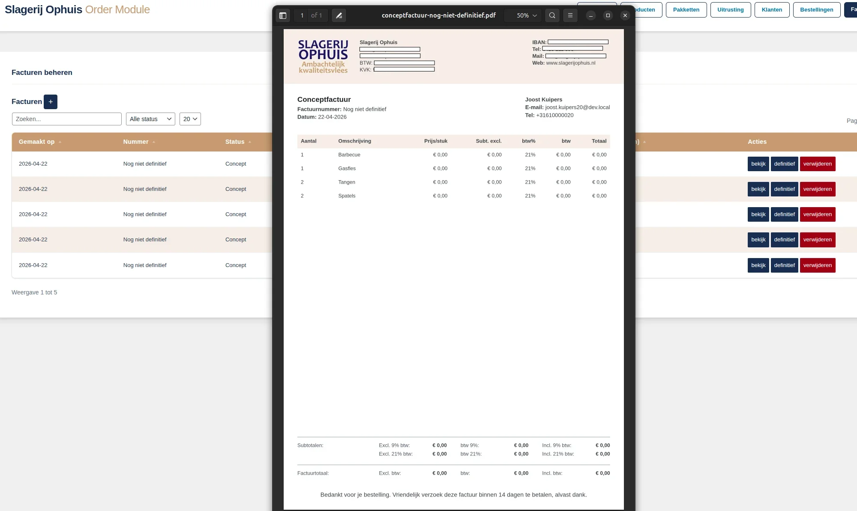Toggle the PDF viewer sidebar panel
857x511 pixels.
tap(283, 15)
